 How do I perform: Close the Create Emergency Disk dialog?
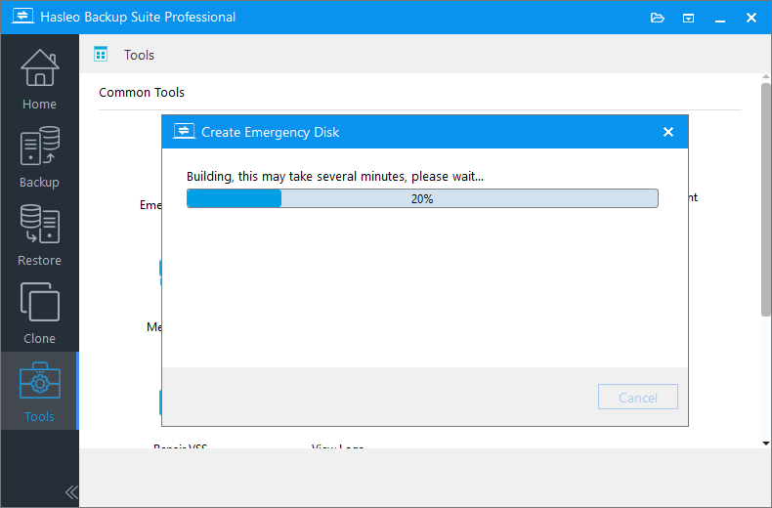[668, 132]
